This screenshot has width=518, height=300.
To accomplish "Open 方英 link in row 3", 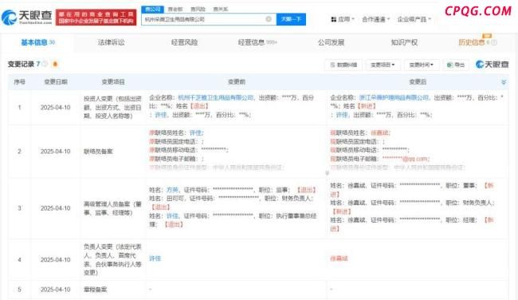I will point(172,190).
